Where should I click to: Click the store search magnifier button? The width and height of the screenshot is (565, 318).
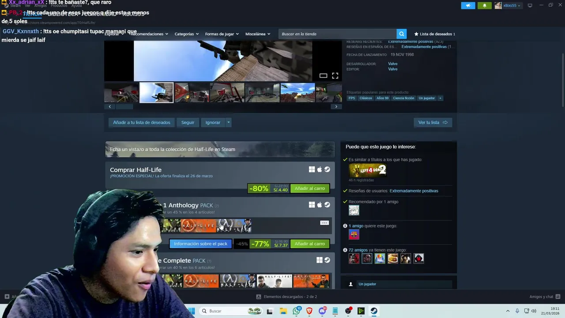(x=401, y=34)
